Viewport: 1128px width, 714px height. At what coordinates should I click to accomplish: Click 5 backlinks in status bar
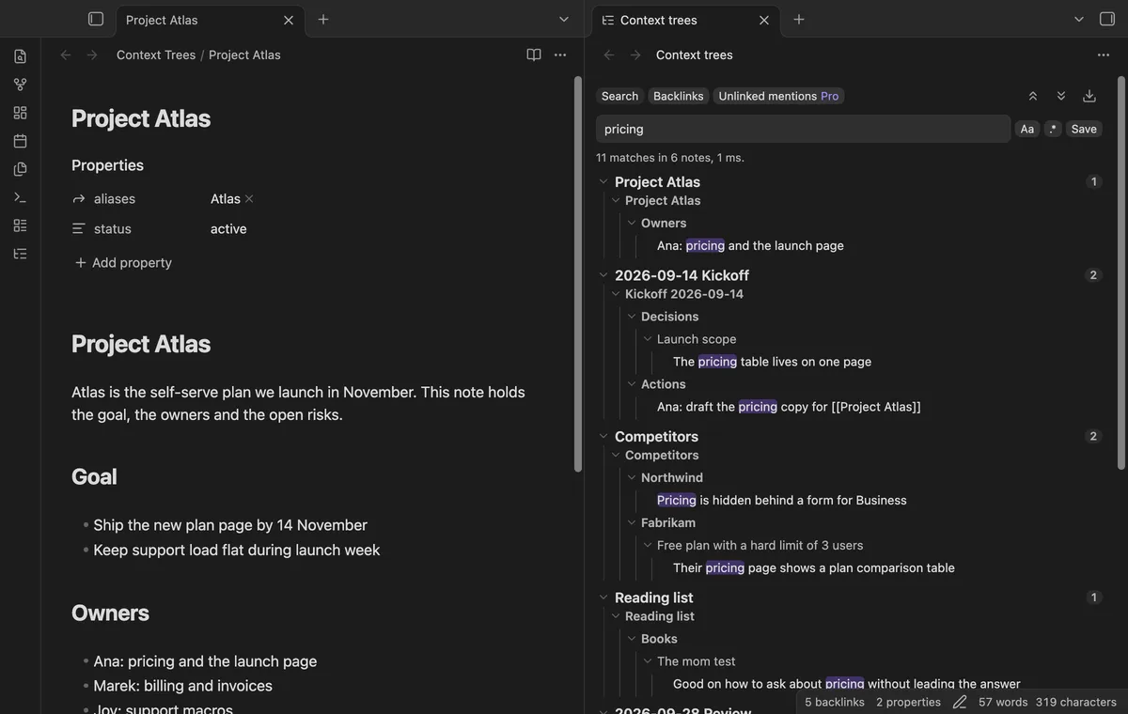pyautogui.click(x=835, y=702)
